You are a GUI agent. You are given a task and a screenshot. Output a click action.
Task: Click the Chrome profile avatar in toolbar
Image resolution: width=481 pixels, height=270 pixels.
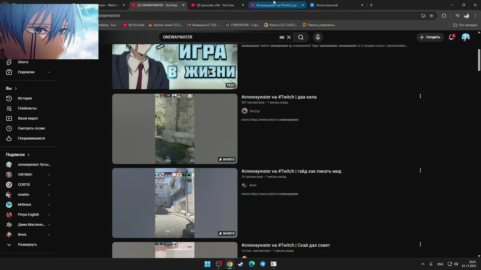click(466, 16)
